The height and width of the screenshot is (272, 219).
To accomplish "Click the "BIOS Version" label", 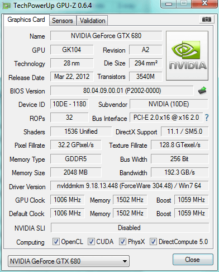I will (x=27, y=91).
